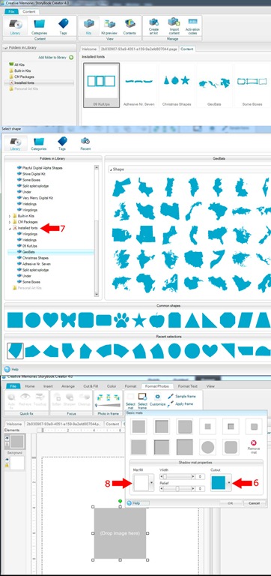The image size is (271, 576).
Task: Click the Recent icon in Select shape
Action: point(85,144)
